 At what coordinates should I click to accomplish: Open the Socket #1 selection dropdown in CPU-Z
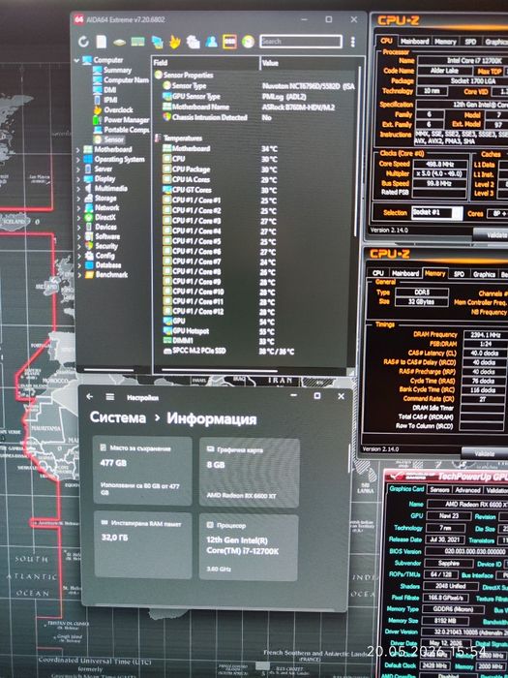[436, 213]
